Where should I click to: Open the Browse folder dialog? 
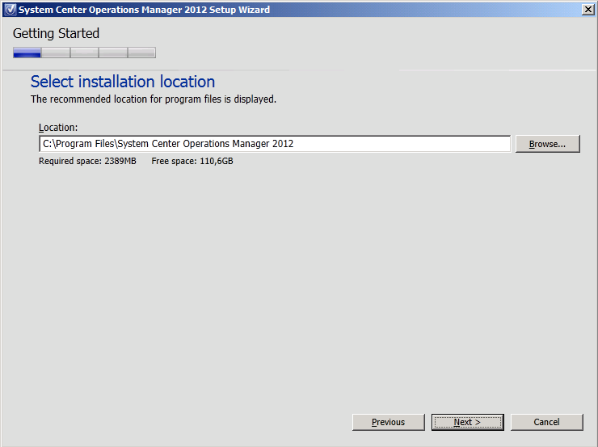[547, 144]
